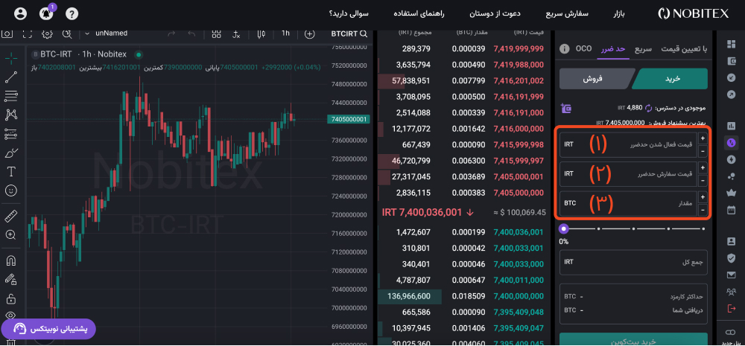Viewport: 745px width, 346px height.
Task: Open the fx indicators button
Action: pos(237,34)
